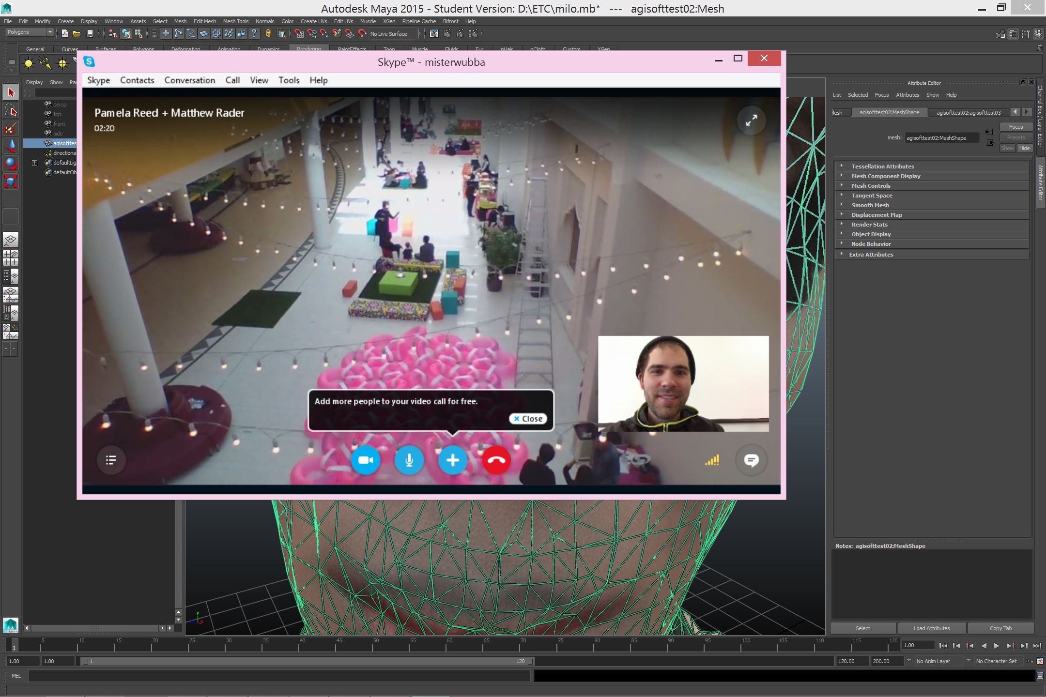This screenshot has width=1046, height=697.
Task: Click the mesh name input field
Action: [x=941, y=138]
